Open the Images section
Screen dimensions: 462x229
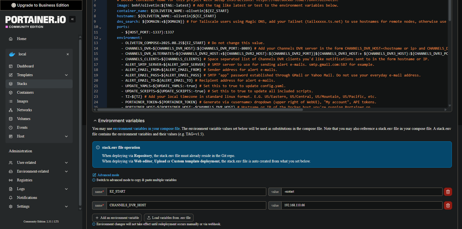click(x=22, y=101)
